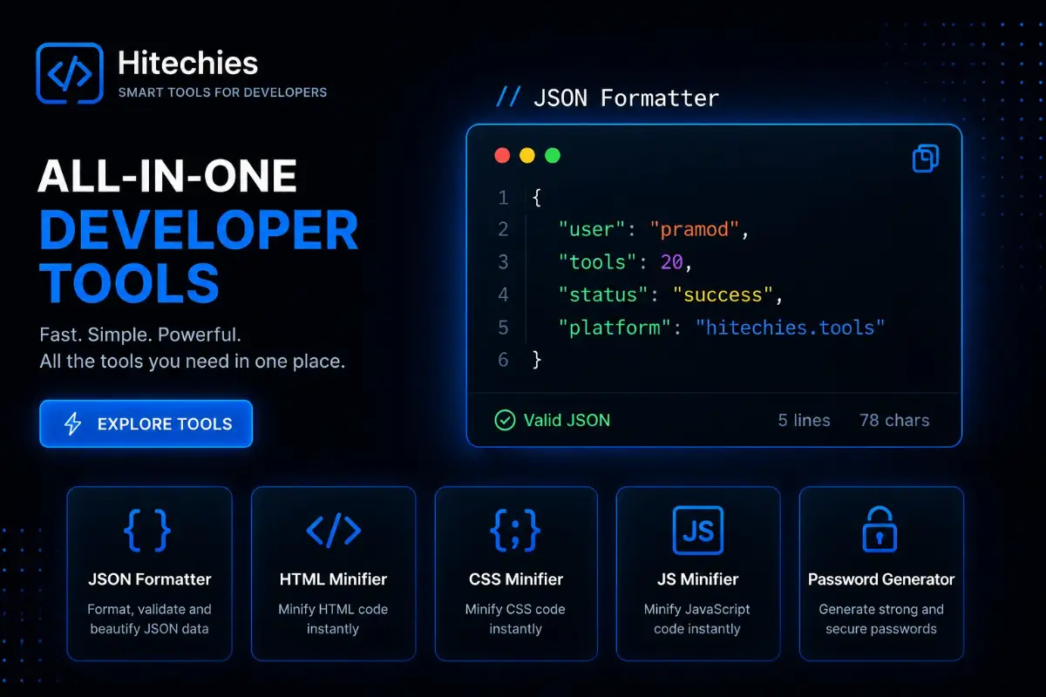Open the JSON Formatter card title
The width and height of the screenshot is (1046, 697).
[x=150, y=579]
